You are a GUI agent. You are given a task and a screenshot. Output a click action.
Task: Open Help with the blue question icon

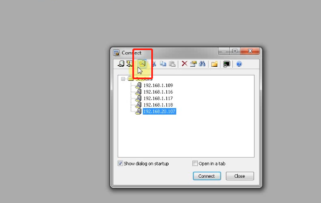click(x=239, y=64)
